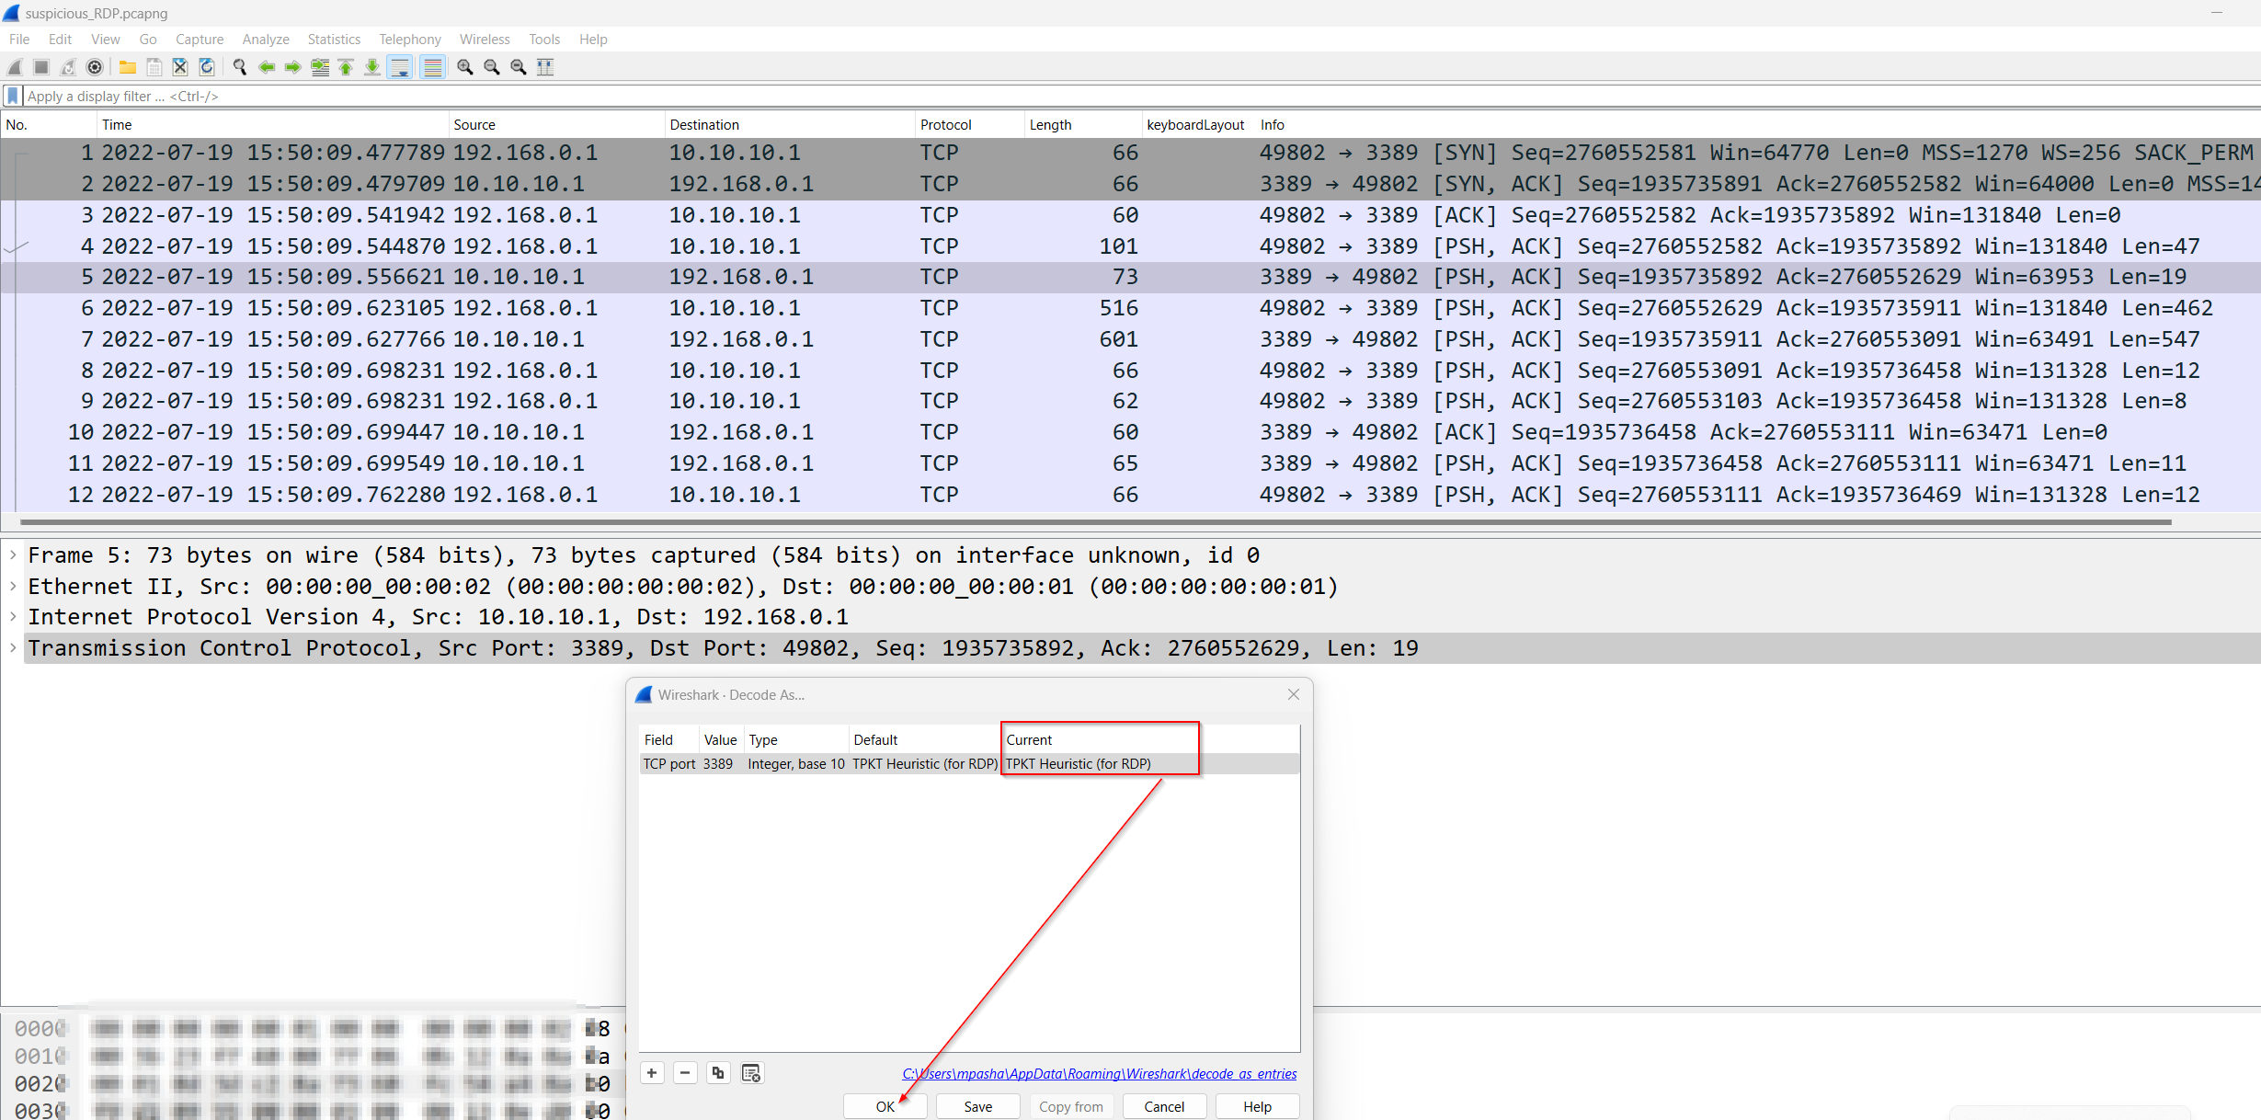Select the Find packet magnifier tool

[x=239, y=67]
